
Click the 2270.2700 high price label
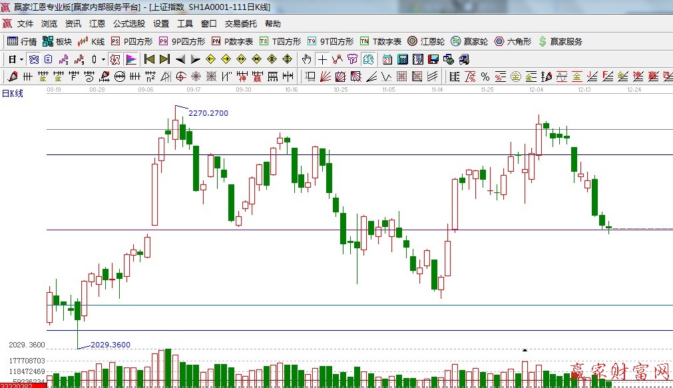coord(208,113)
